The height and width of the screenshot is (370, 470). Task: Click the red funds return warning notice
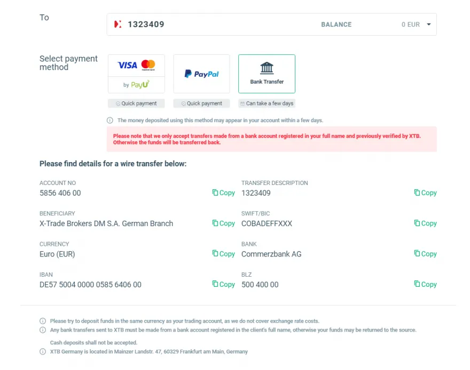272,138
